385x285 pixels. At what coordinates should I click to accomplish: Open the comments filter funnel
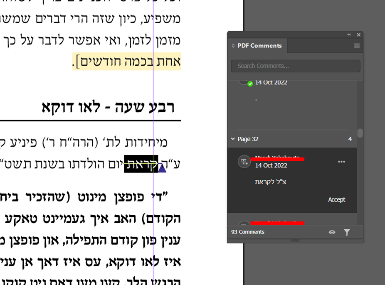point(347,232)
